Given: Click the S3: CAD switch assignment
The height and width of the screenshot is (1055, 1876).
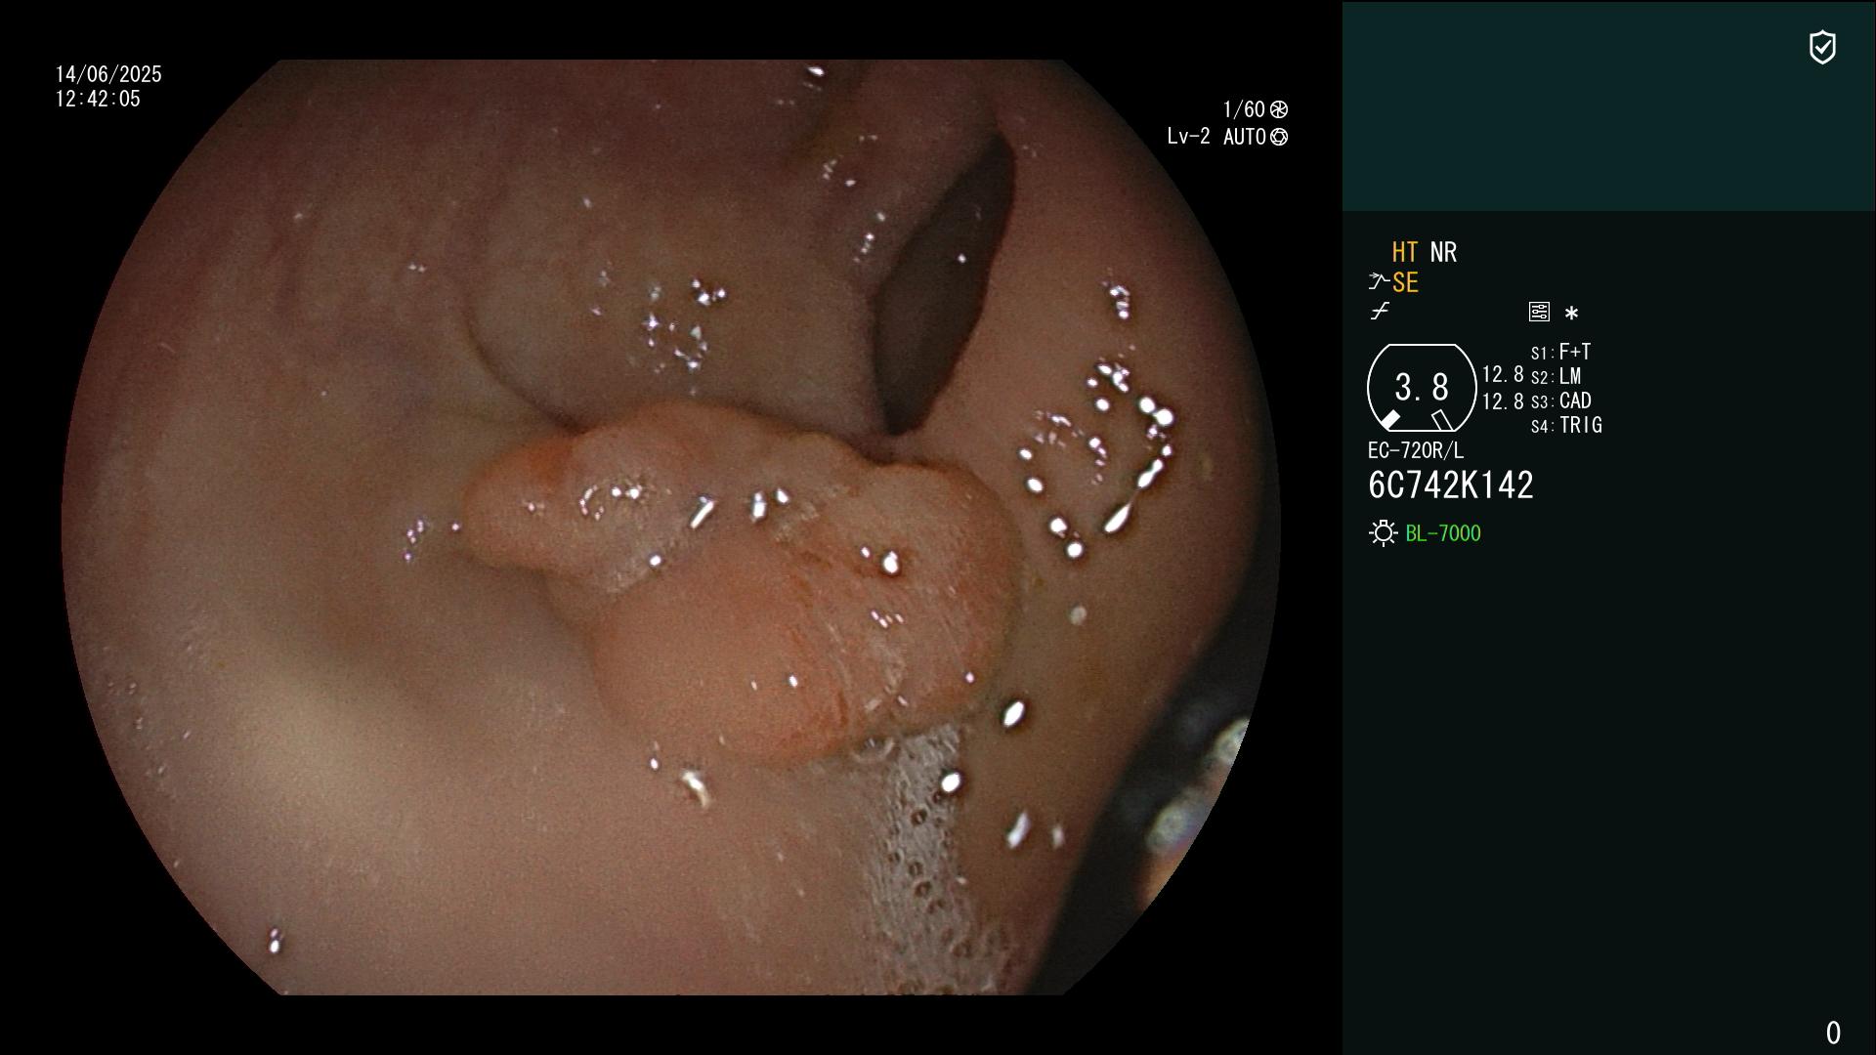Looking at the screenshot, I should [x=1561, y=401].
